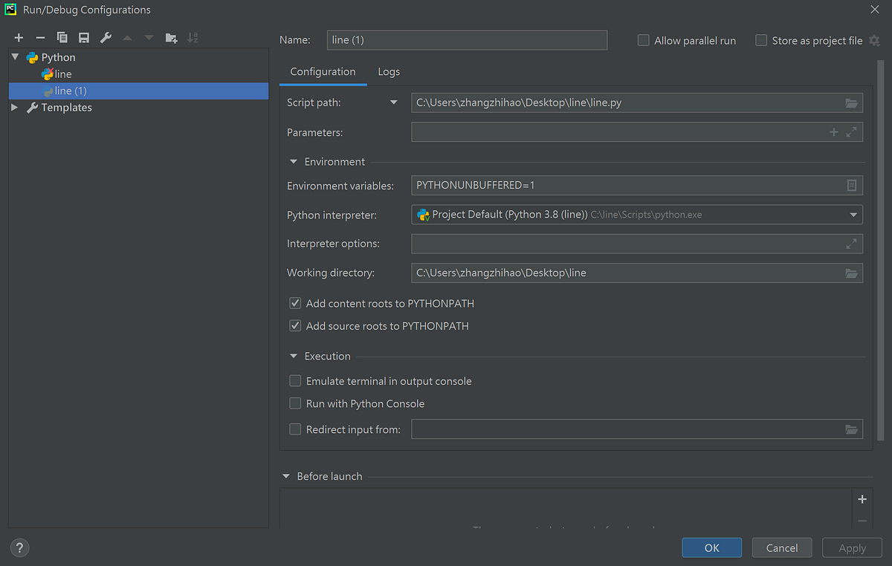Collapse the Before launch section
The image size is (892, 566).
coord(286,476)
